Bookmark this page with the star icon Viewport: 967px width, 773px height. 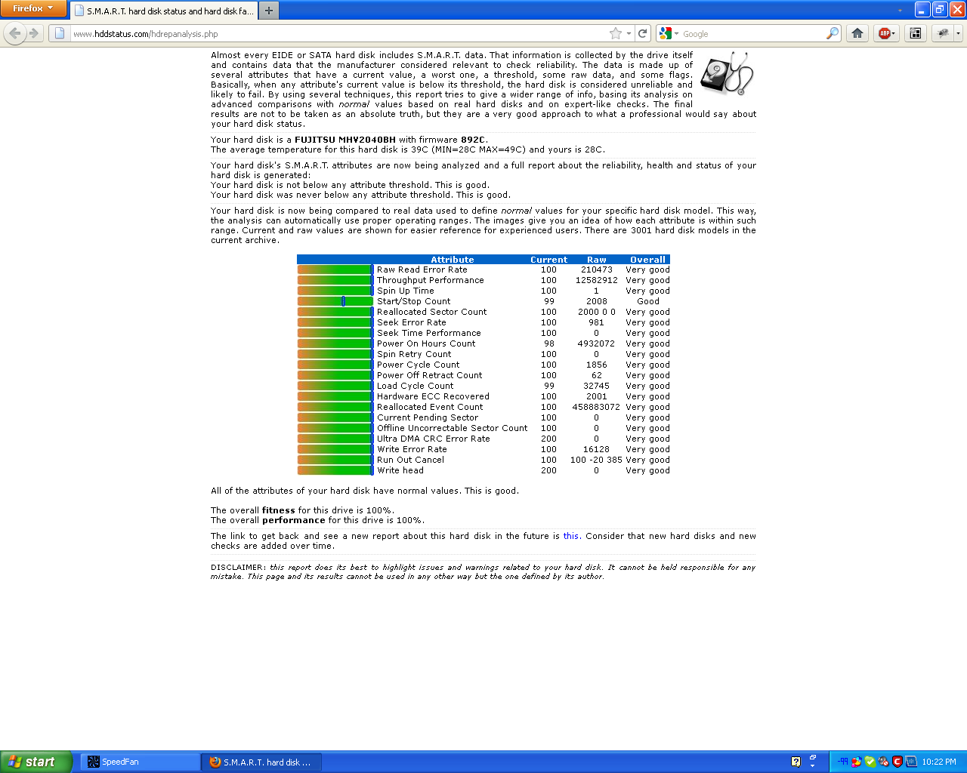click(x=616, y=33)
